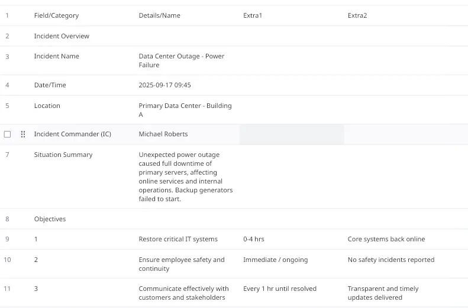The width and height of the screenshot is (468, 308).
Task: Select the Field/Category column header
Action: coord(56,15)
